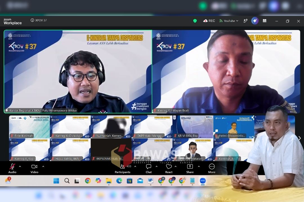This screenshot has height=202, width=304.
Task: Select Putu Wiramaswara Widya's video tile
Action: tap(78, 72)
